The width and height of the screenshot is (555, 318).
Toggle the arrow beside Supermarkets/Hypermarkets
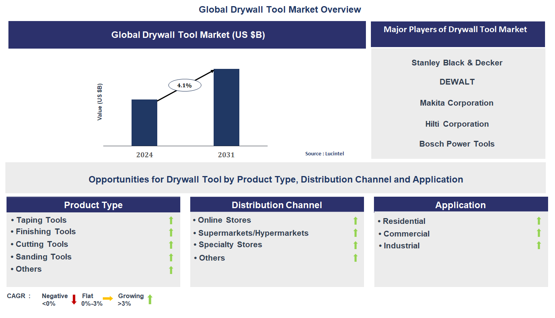pyautogui.click(x=355, y=233)
